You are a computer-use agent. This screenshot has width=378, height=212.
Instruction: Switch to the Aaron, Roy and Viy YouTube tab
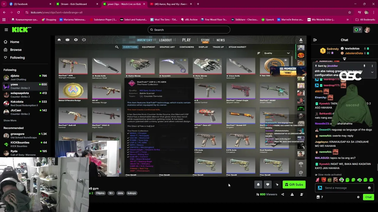click(x=171, y=4)
